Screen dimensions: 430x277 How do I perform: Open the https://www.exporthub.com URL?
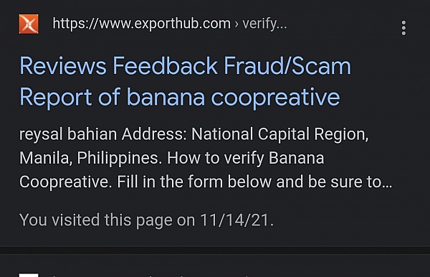[141, 24]
